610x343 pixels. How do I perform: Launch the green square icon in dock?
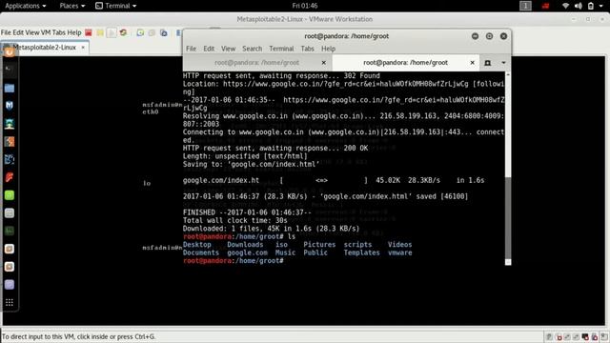pos(10,195)
